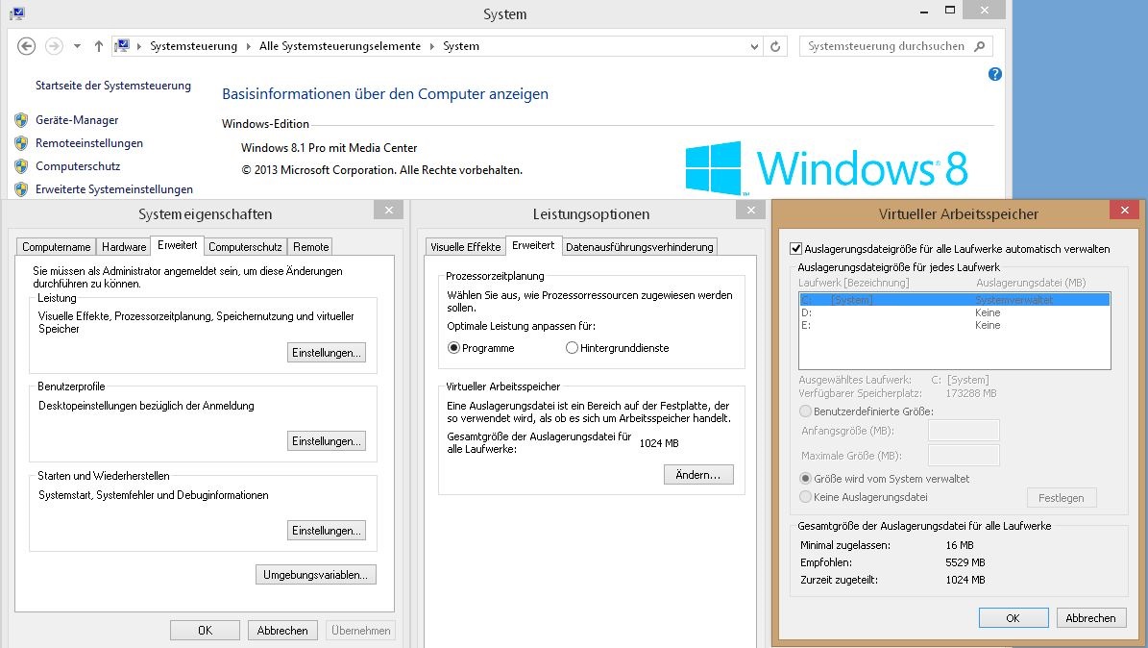Image resolution: width=1148 pixels, height=648 pixels.
Task: Click the Ändern button for virtual memory
Action: click(698, 475)
